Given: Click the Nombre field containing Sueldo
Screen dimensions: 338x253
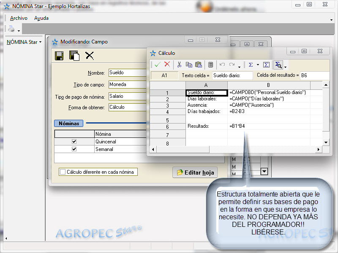Looking at the screenshot, I should tap(128, 73).
